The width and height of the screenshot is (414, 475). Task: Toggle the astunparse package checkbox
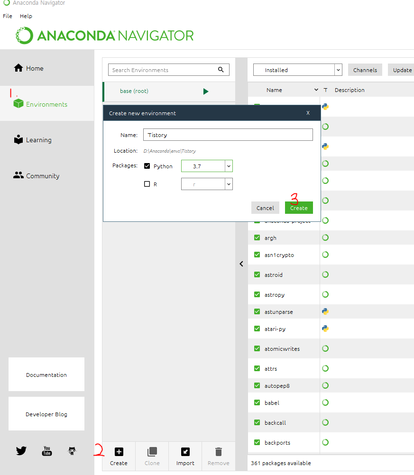point(257,311)
